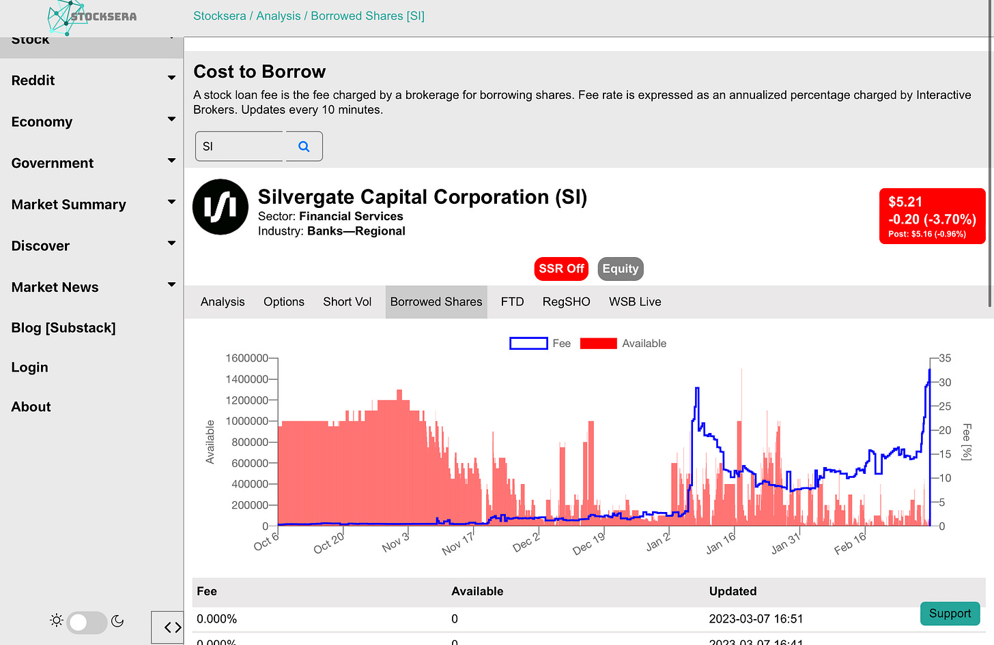Click the sun light-mode icon

pos(57,620)
